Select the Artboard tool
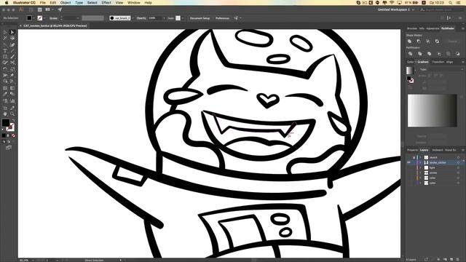This screenshot has height=262, width=466. click(x=5, y=108)
